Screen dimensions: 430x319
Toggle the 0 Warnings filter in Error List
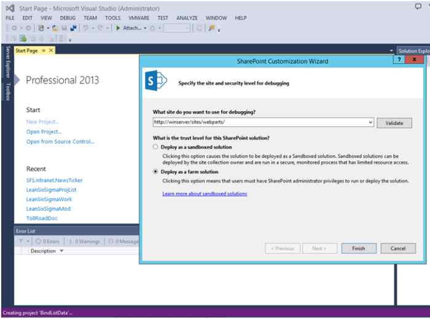pos(84,241)
